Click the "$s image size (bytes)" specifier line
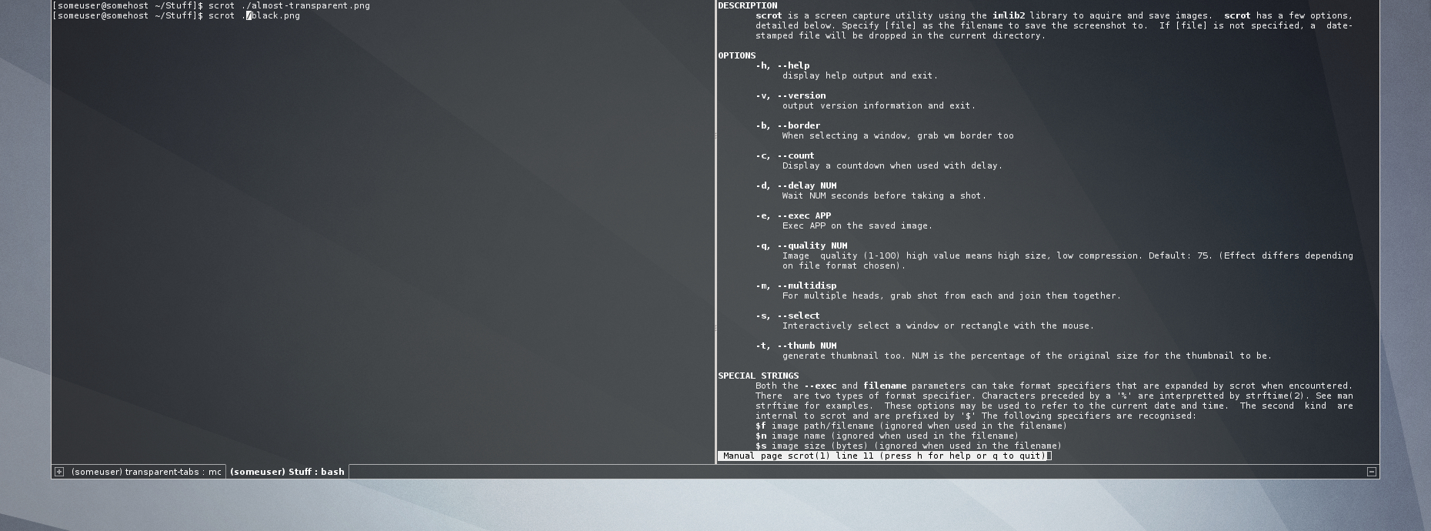Screen dimensions: 1431x531 [909, 446]
